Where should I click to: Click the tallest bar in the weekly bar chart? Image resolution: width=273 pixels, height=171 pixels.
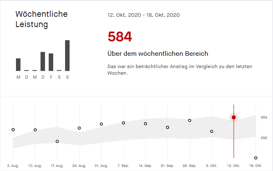tap(67, 55)
